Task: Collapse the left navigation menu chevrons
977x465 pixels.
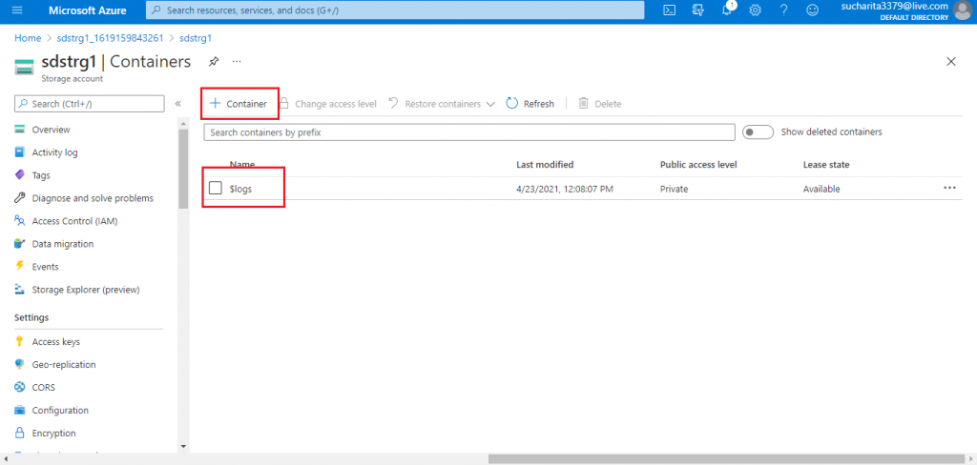Action: pos(177,104)
